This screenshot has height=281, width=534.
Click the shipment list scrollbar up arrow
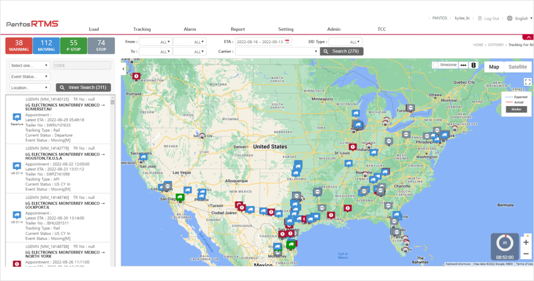click(x=112, y=98)
